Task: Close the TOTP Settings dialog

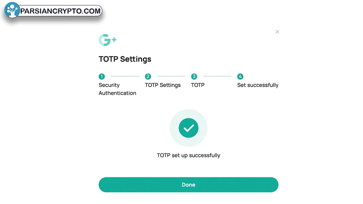Action: 277,32
